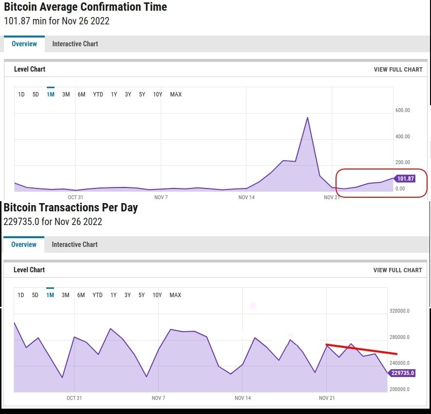Set Transactions Per Day chart range to MAX

point(175,295)
